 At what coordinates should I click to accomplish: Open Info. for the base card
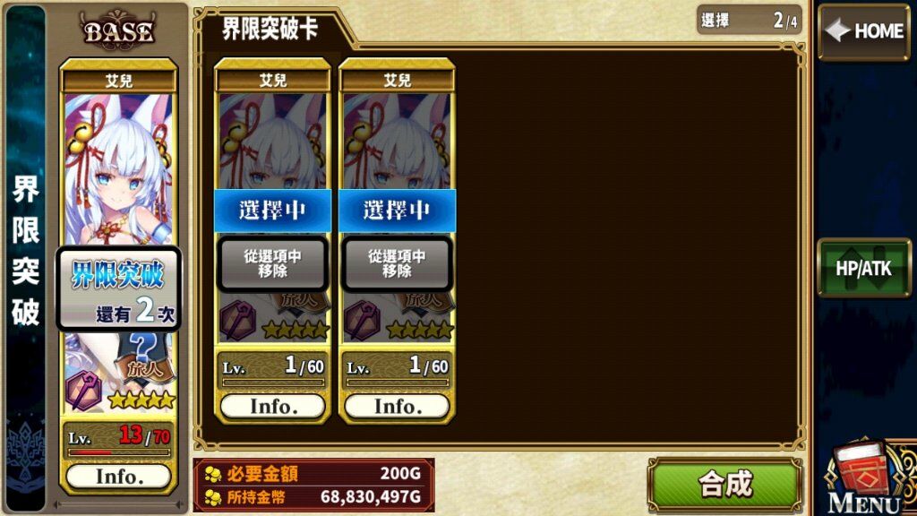tap(119, 477)
